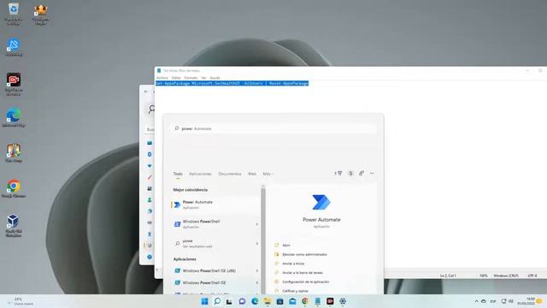This screenshot has height=308, width=547.
Task: Open the Más dropdown in search filters
Action: 268,174
